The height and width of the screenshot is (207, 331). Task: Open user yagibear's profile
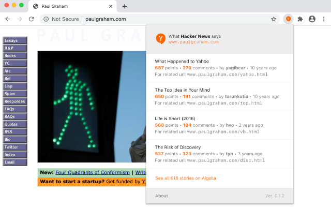(x=235, y=68)
